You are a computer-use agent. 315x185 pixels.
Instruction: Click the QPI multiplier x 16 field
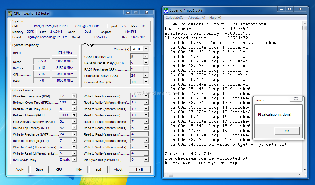[42, 74]
